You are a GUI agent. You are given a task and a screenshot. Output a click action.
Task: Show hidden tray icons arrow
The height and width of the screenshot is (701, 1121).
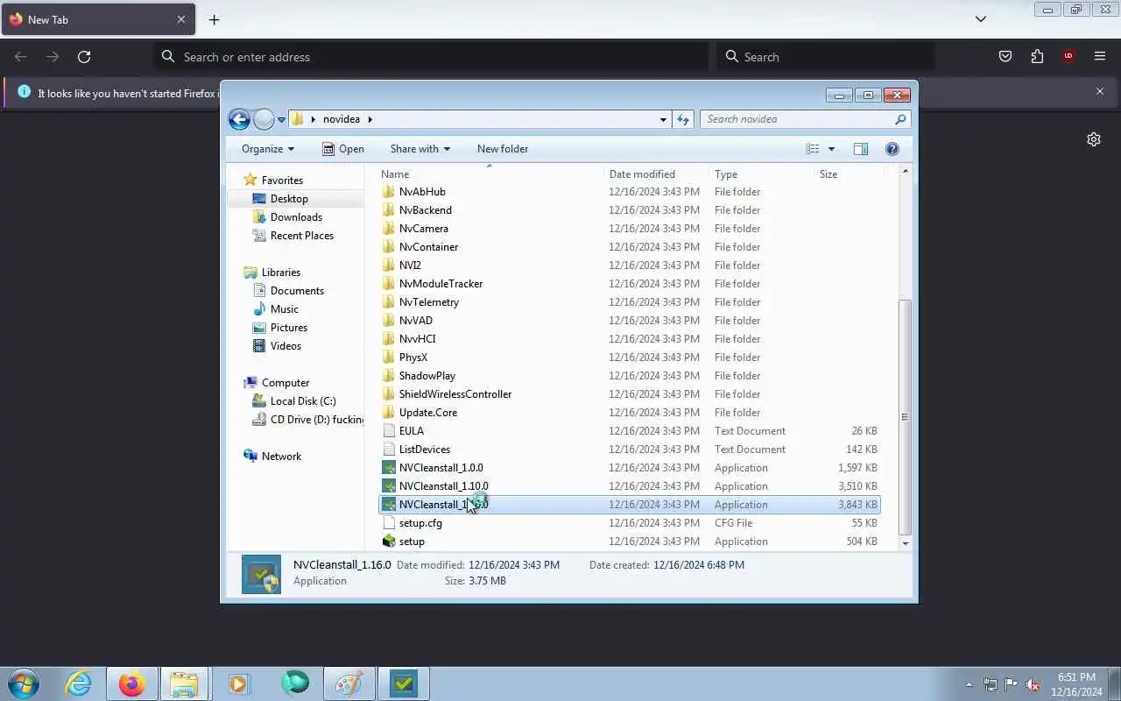click(969, 684)
